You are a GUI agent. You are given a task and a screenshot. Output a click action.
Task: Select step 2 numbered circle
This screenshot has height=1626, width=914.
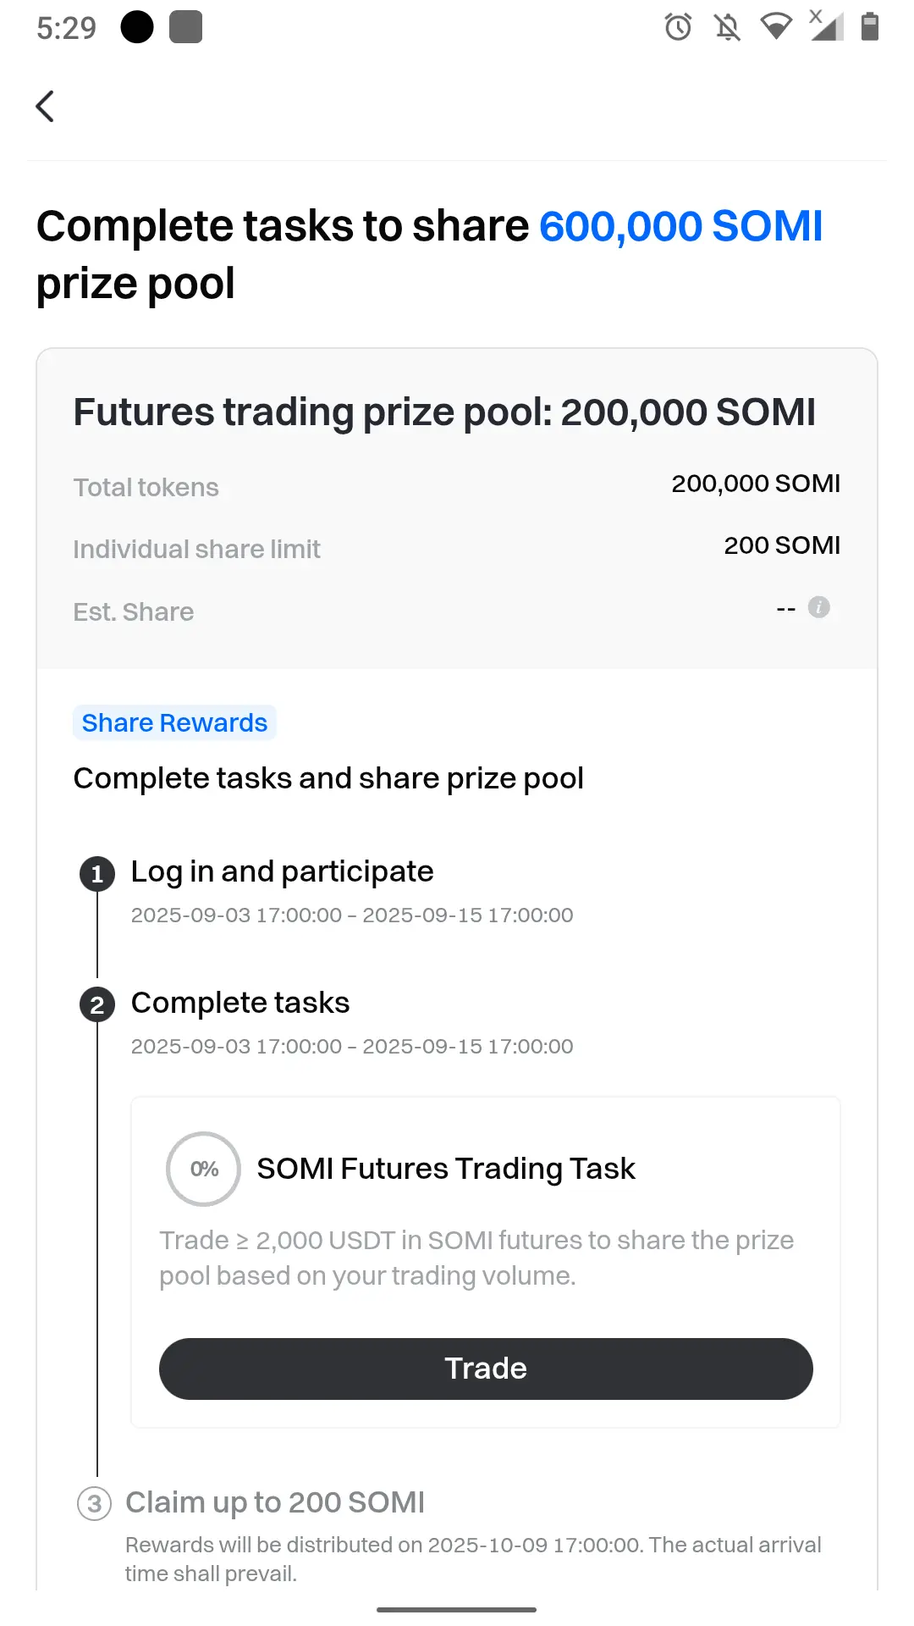pos(97,1005)
